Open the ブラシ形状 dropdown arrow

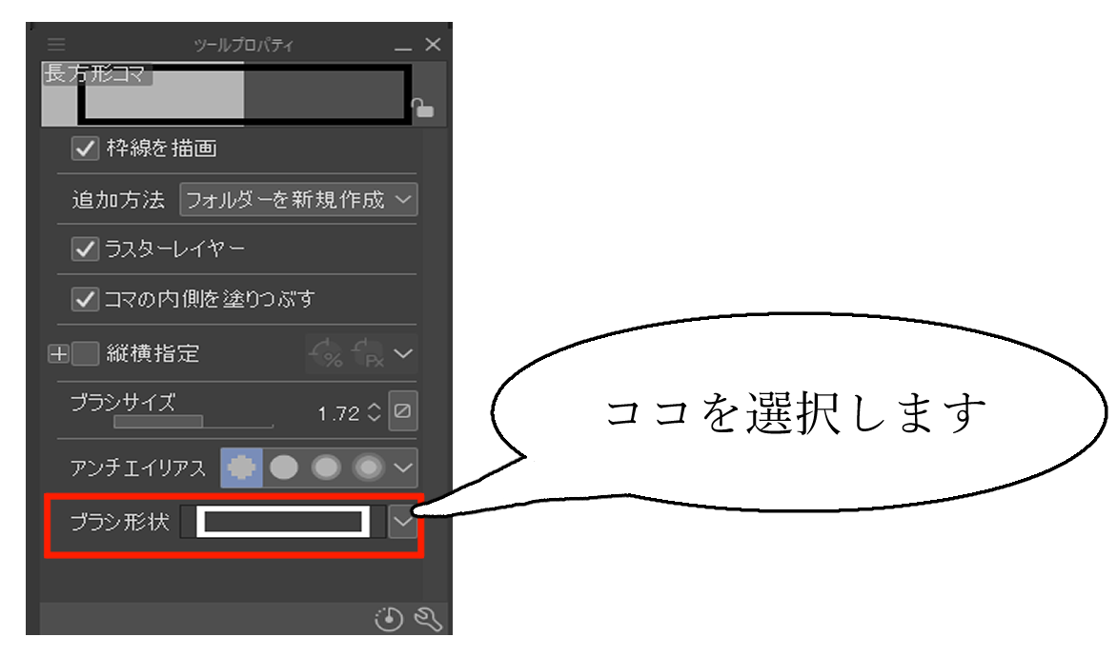coord(403,522)
